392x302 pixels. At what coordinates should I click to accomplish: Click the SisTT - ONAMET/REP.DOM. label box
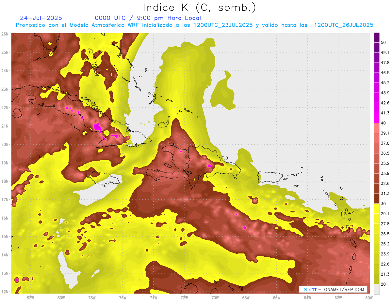click(x=333, y=289)
